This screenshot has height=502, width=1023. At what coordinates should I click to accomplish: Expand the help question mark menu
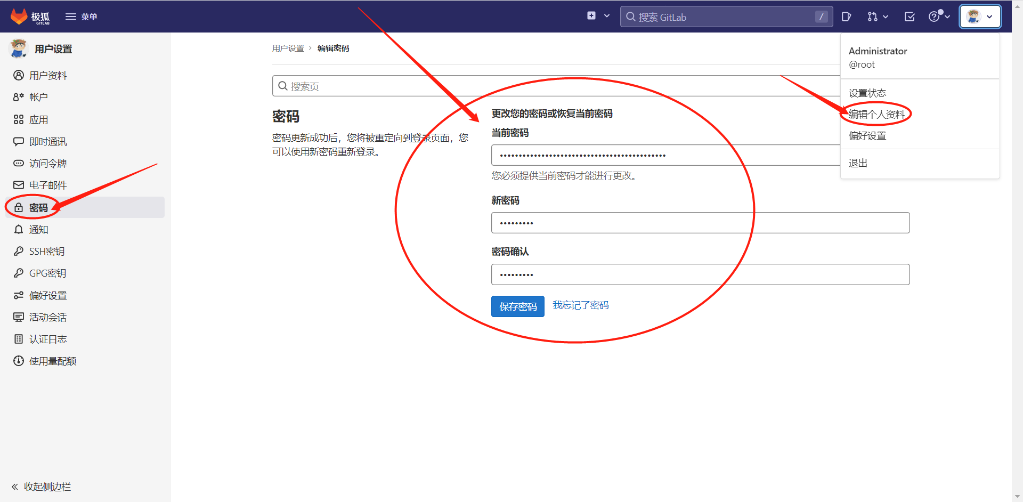(x=939, y=17)
